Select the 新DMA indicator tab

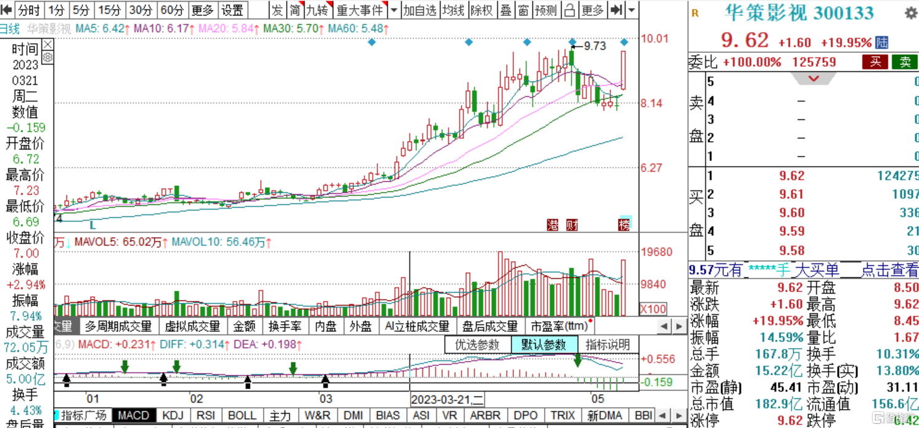click(x=605, y=416)
